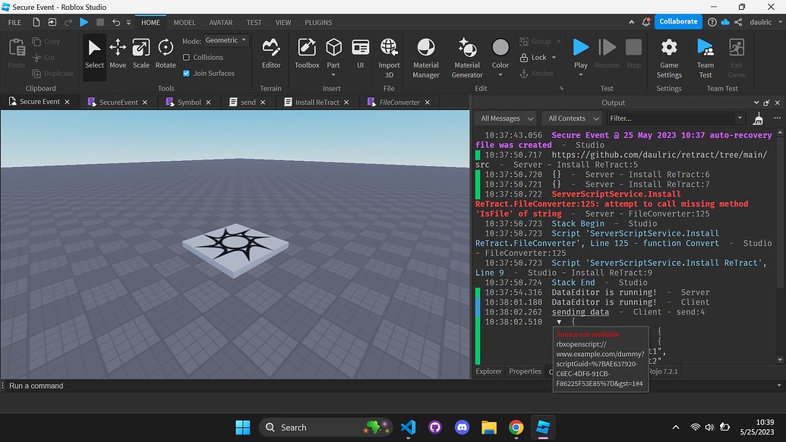Enable the Anchor toggle
The height and width of the screenshot is (442, 786).
point(539,73)
